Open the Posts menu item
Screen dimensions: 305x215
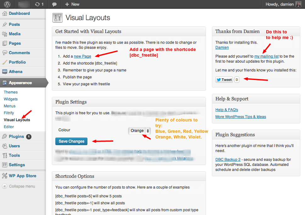point(14,24)
